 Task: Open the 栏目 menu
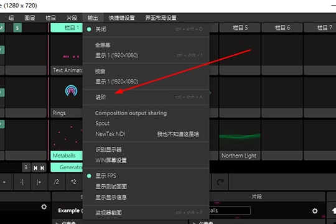coord(50,18)
